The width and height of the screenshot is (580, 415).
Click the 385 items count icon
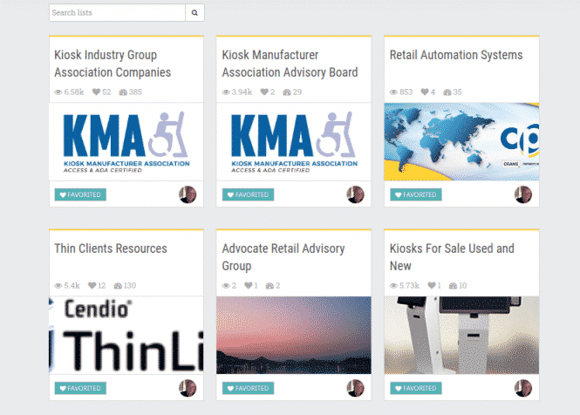coord(123,92)
